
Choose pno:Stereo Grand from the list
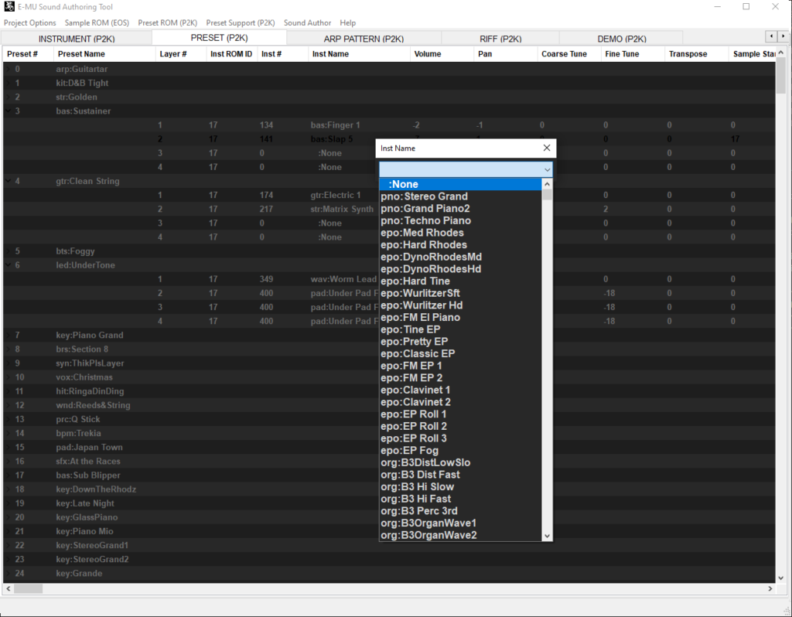461,196
